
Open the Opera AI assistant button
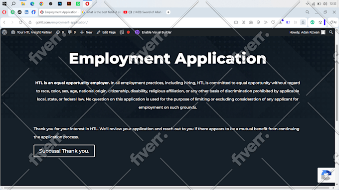[333, 22]
